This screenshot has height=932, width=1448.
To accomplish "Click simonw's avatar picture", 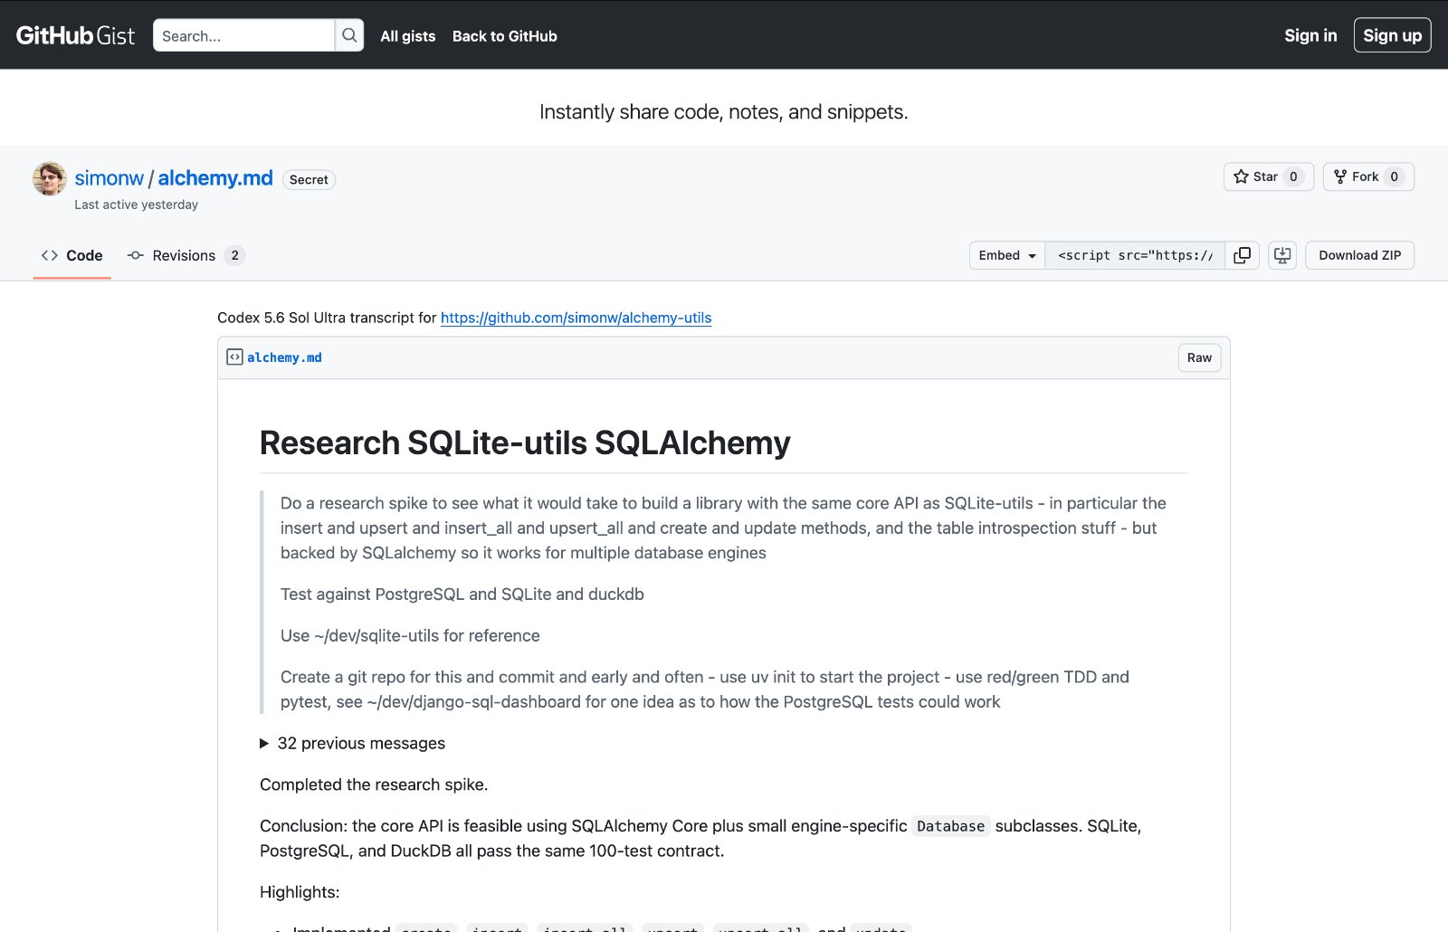I will tap(50, 178).
